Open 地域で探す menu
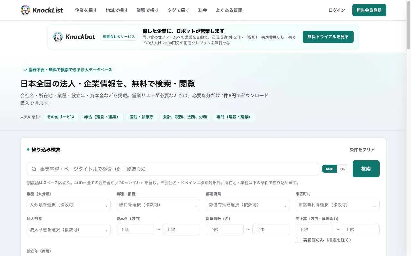This screenshot has height=256, width=411. click(117, 10)
